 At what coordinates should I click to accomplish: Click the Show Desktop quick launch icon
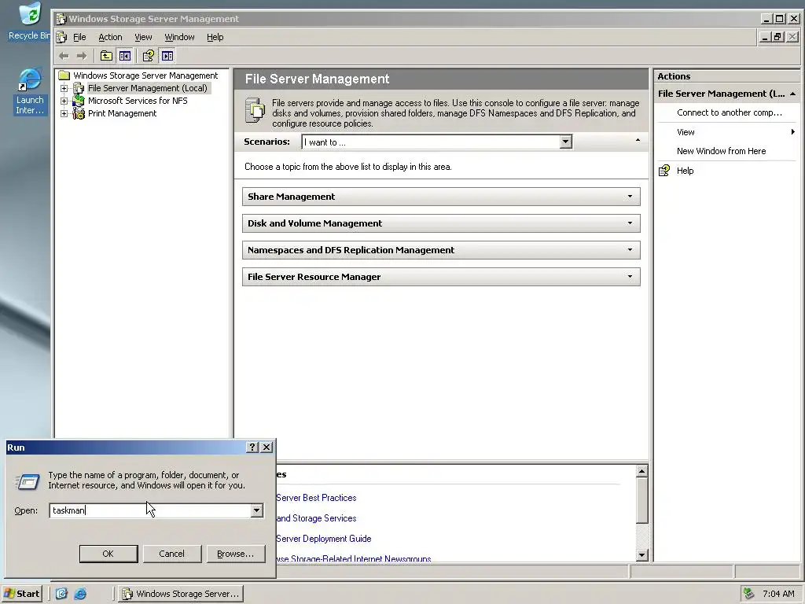[x=61, y=594]
